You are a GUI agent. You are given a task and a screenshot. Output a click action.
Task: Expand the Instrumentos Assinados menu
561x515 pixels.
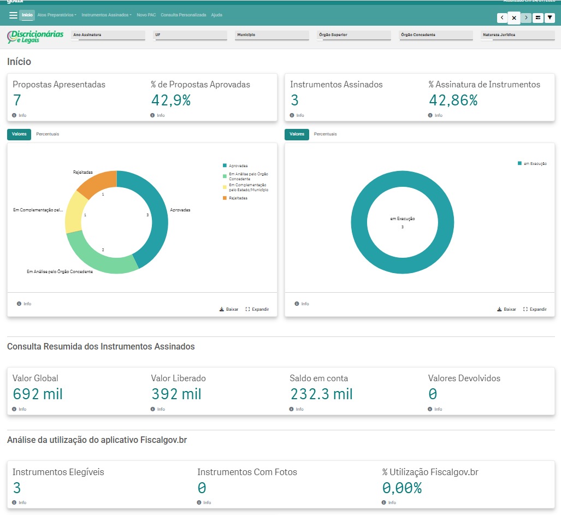tap(107, 15)
